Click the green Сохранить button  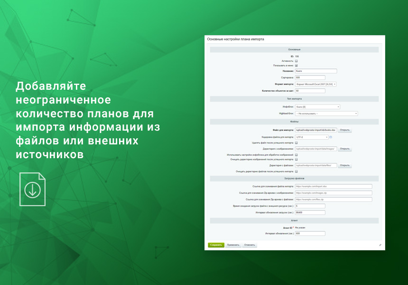[217, 245]
